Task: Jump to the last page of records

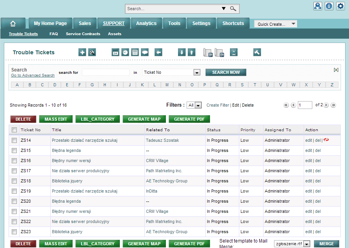Action: (333, 105)
